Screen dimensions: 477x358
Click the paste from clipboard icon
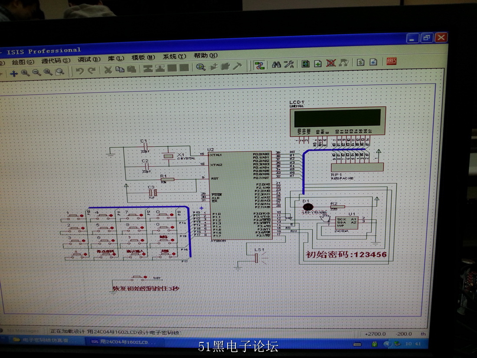pyautogui.click(x=131, y=69)
